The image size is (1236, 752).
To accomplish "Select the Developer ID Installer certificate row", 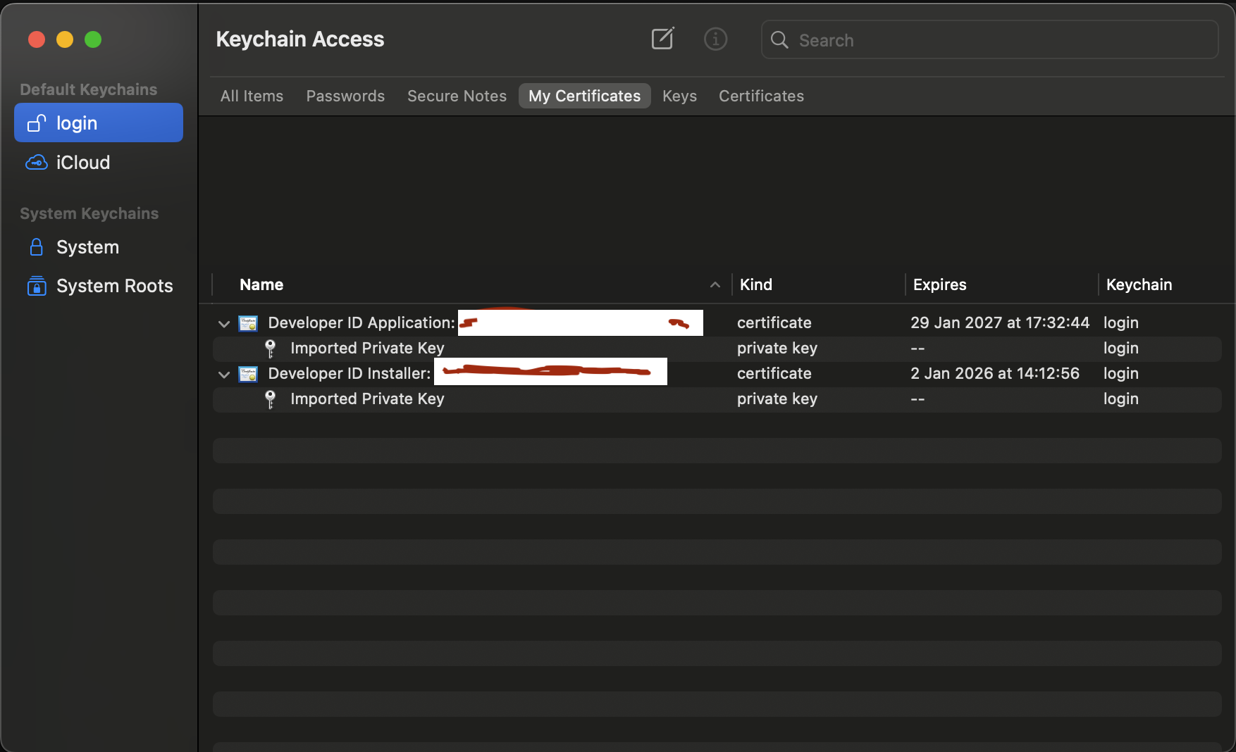I will (717, 374).
